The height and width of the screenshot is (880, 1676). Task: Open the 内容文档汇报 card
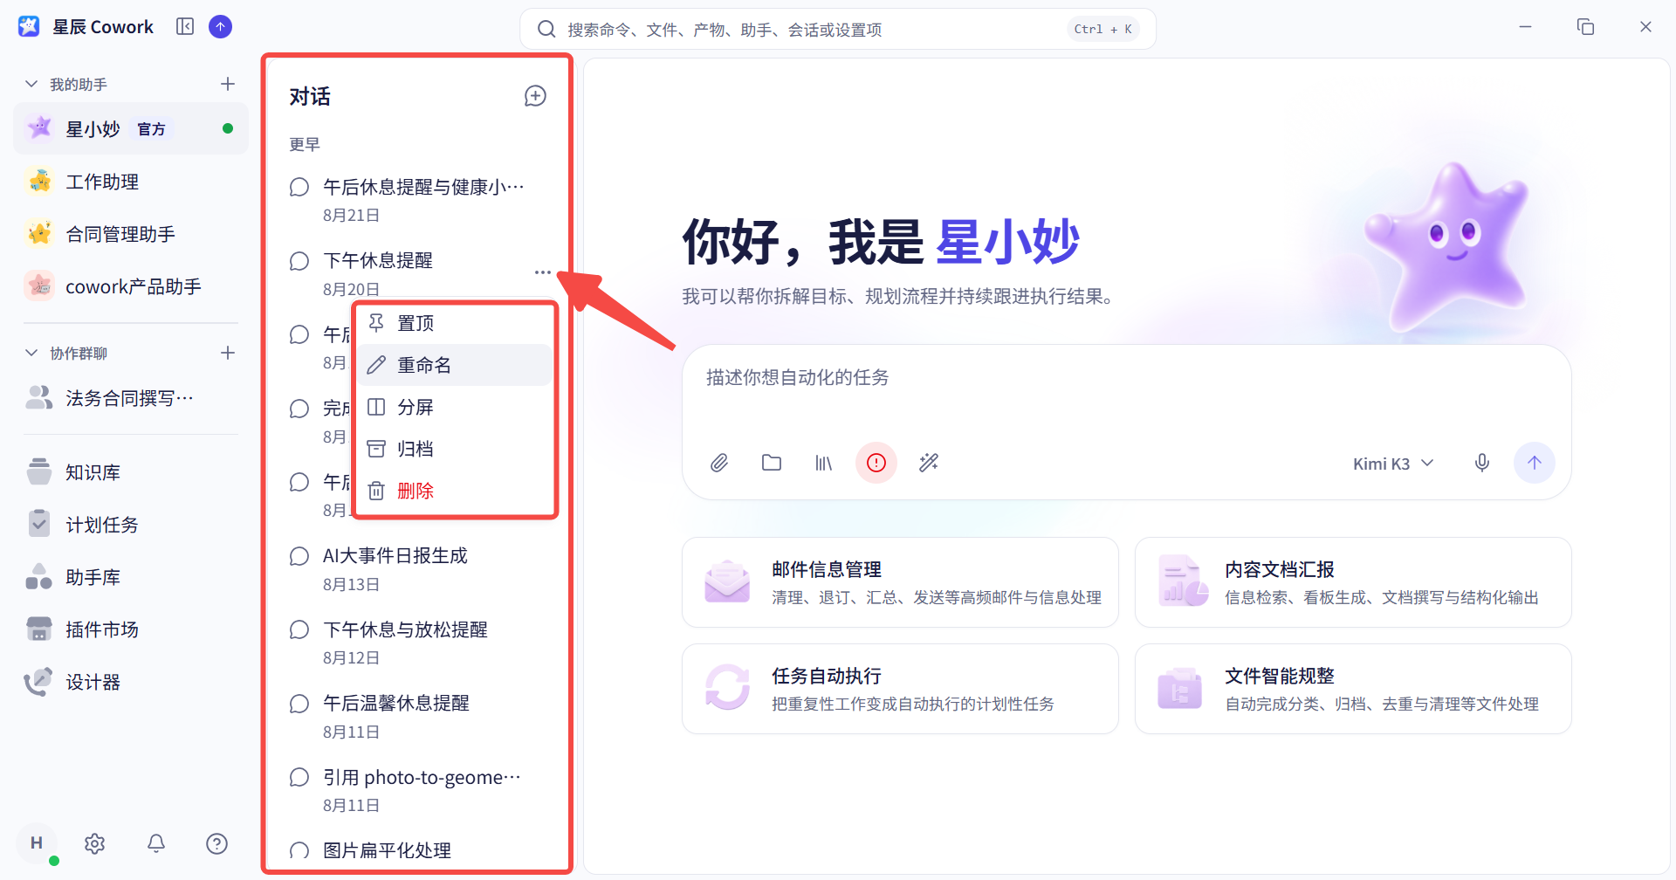[x=1353, y=582]
